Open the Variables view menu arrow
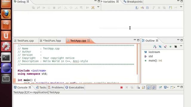The height and width of the screenshot is (107, 191). click(181, 7)
